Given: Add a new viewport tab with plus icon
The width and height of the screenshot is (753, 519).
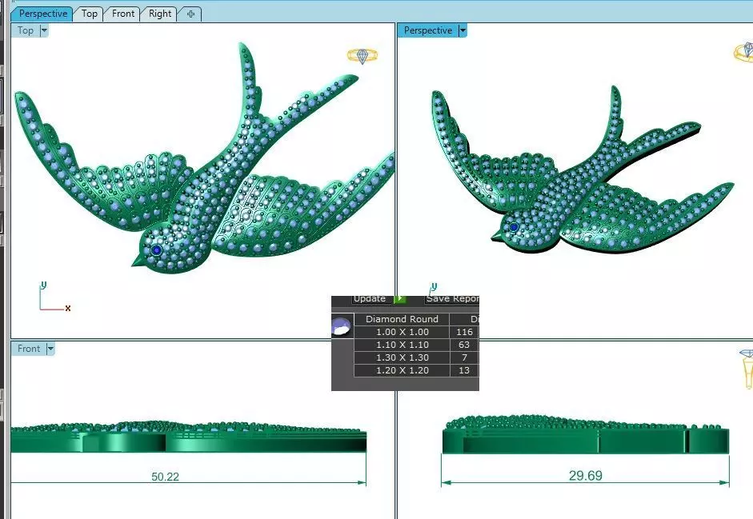Looking at the screenshot, I should coord(190,14).
